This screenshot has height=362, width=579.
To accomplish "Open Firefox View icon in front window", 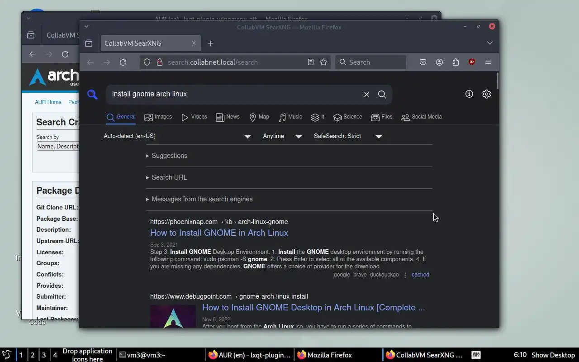I will 89,43.
